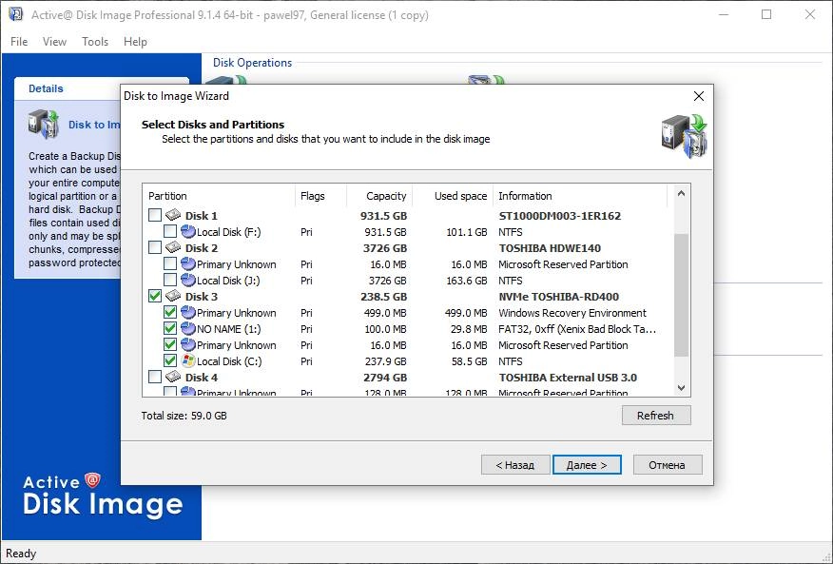Check Disk 2 Microsoft Reserved Partition checkbox

[170, 263]
